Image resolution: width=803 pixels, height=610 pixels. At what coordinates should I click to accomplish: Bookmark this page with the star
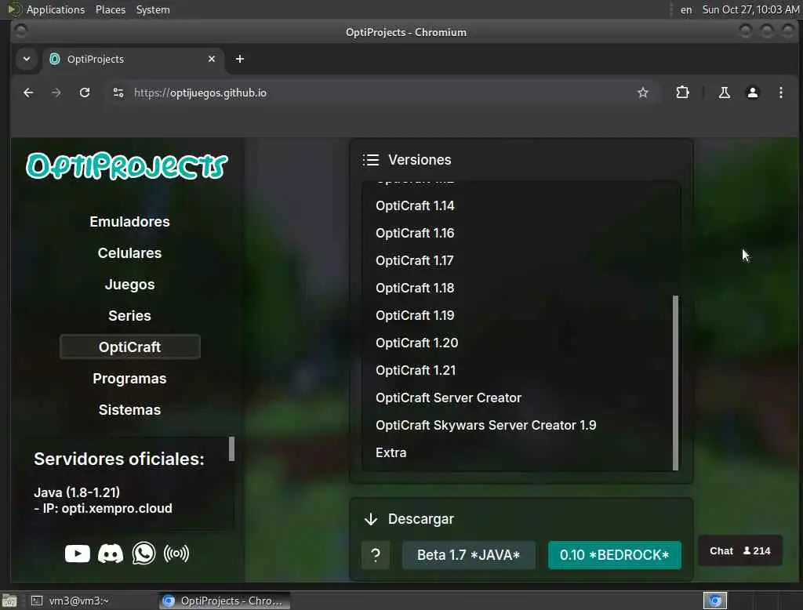click(x=643, y=93)
